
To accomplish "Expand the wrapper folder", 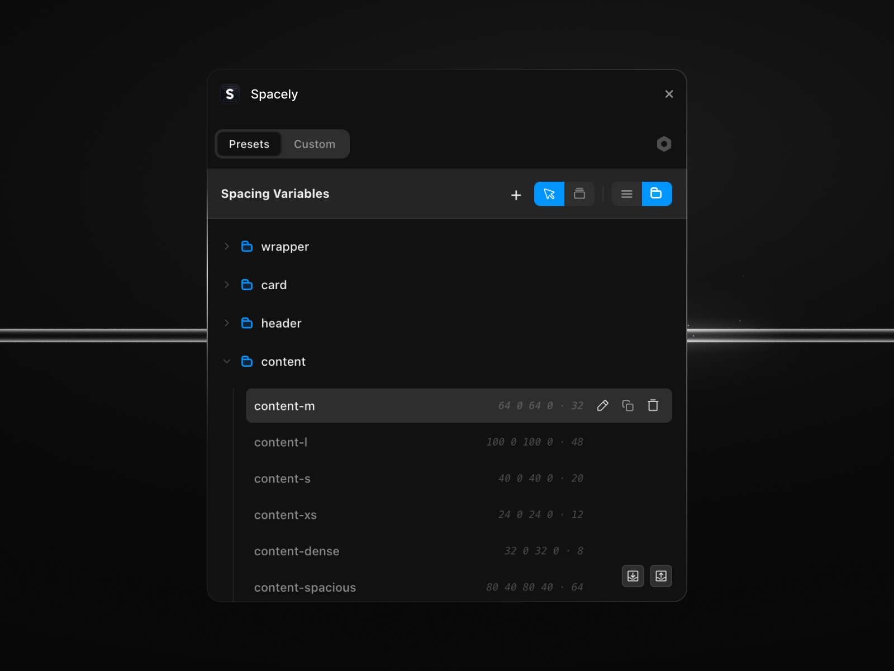I will point(227,247).
